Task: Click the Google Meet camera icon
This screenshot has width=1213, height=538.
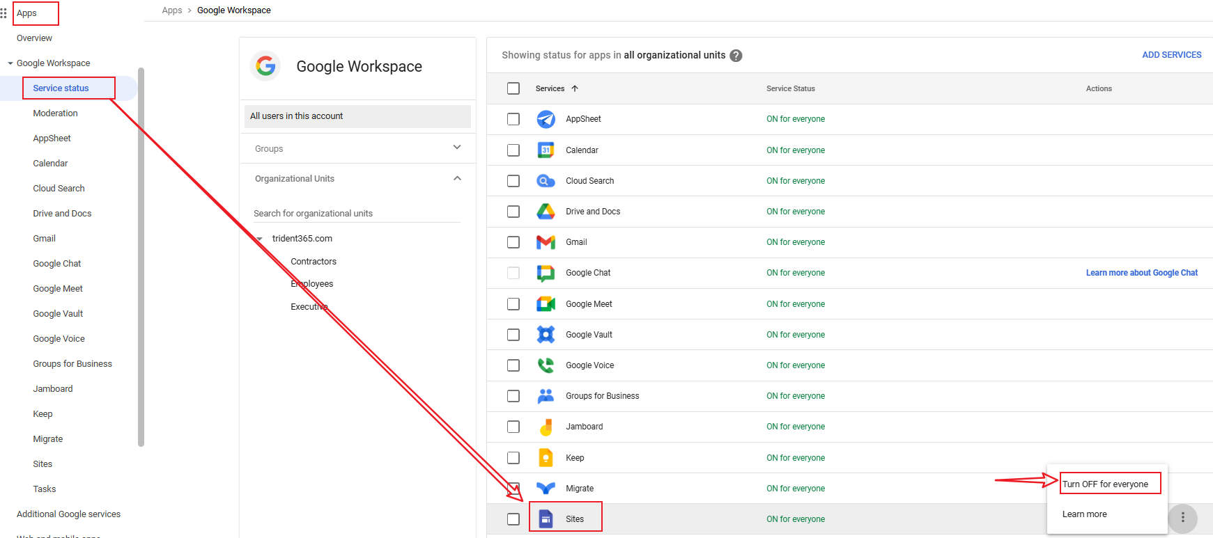Action: [x=546, y=304]
